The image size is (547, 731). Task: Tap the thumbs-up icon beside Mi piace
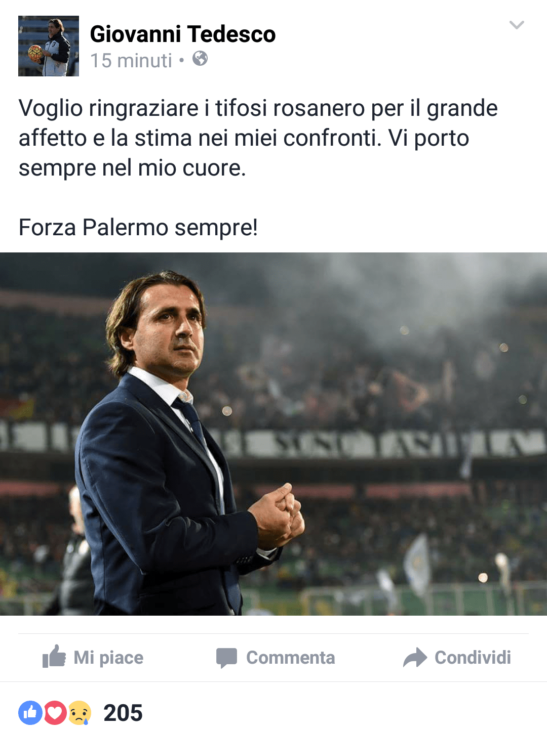(x=54, y=657)
